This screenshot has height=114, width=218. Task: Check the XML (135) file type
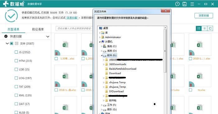coord(16,95)
